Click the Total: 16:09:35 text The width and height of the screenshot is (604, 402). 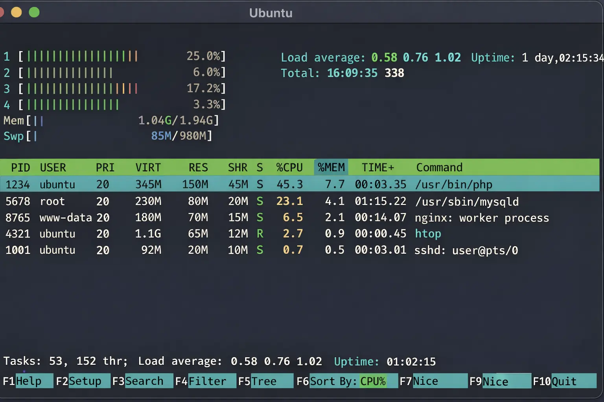(329, 73)
